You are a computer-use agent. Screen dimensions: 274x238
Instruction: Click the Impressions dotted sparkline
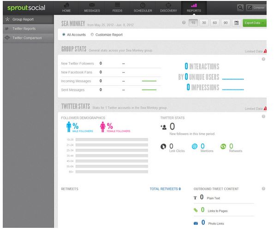click(233, 89)
